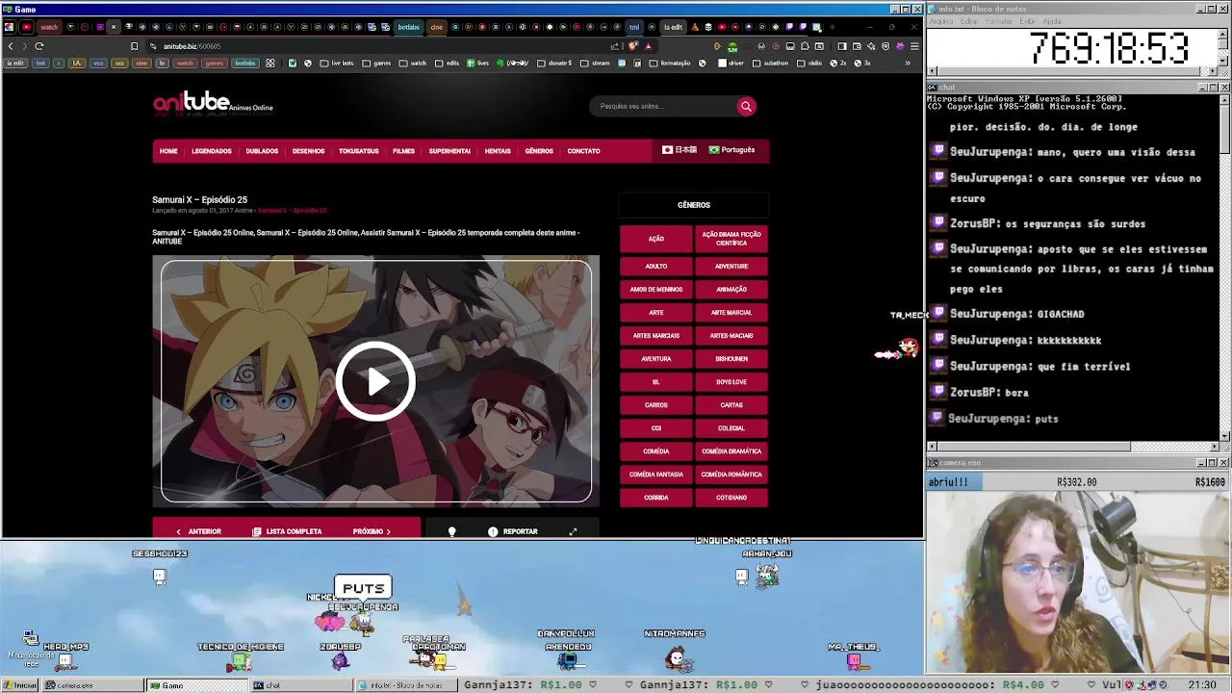Click the red search magnifier icon
This screenshot has height=693, width=1232.
click(746, 107)
